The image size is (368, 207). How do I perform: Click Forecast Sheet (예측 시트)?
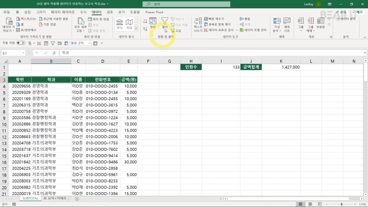287,25
